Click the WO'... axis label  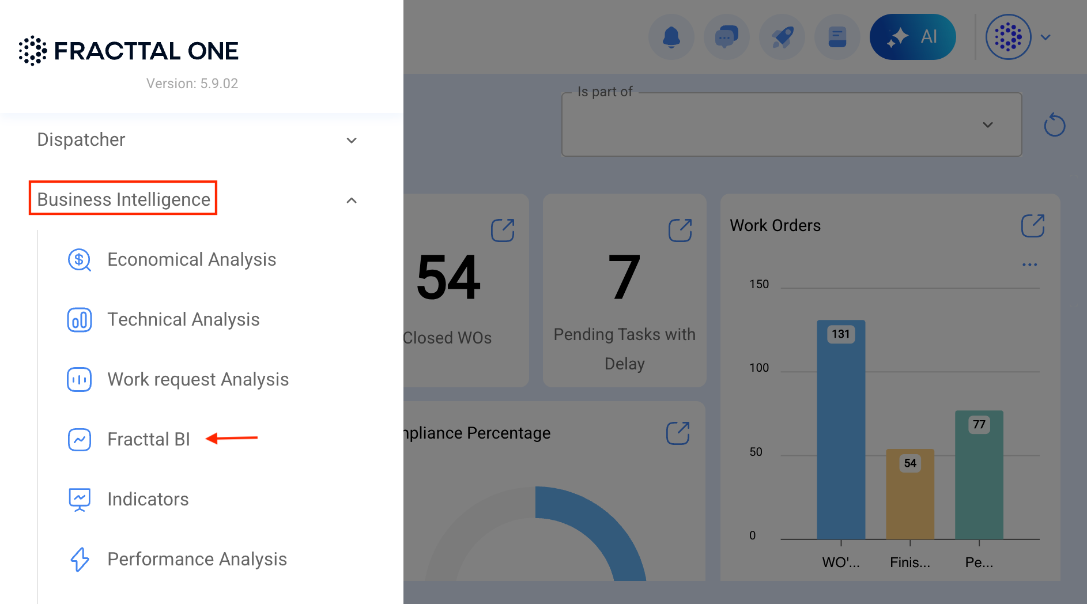841,563
